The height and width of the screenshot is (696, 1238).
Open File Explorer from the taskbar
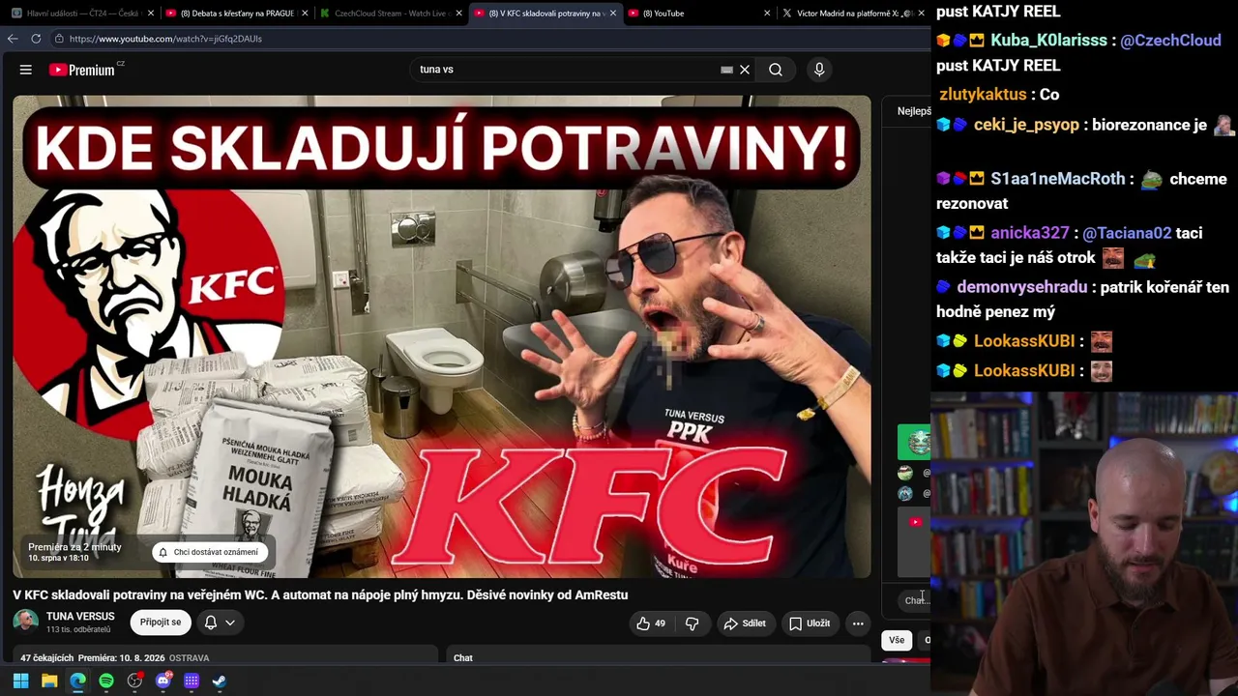pyautogui.click(x=49, y=681)
